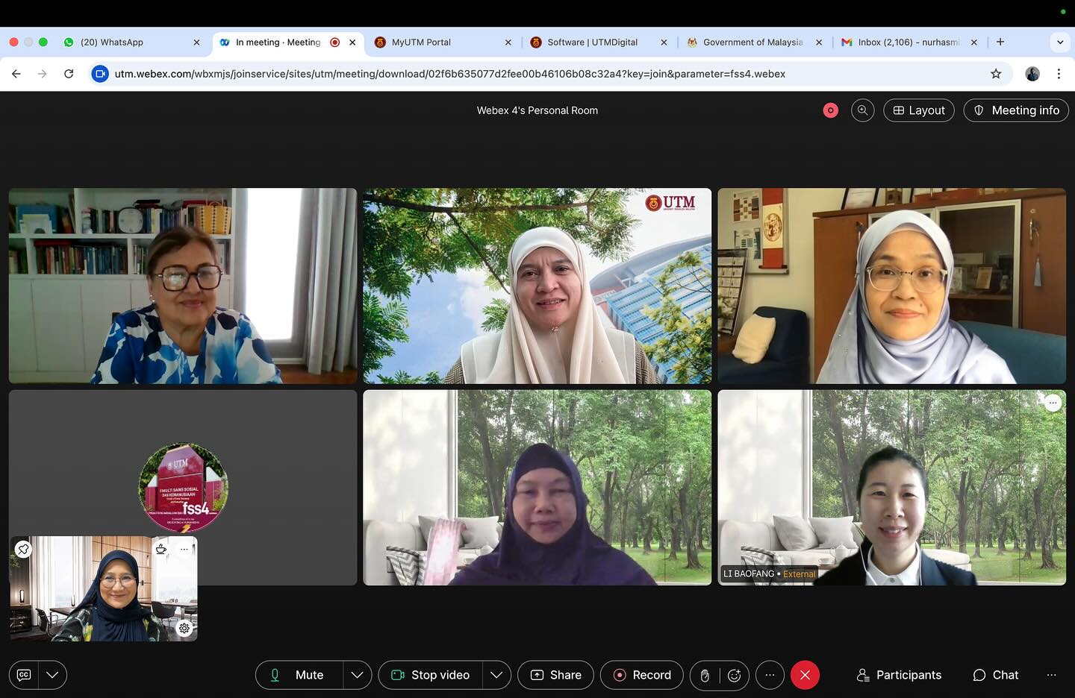Open the zoom magnifier control
This screenshot has width=1075, height=698.
tap(862, 110)
